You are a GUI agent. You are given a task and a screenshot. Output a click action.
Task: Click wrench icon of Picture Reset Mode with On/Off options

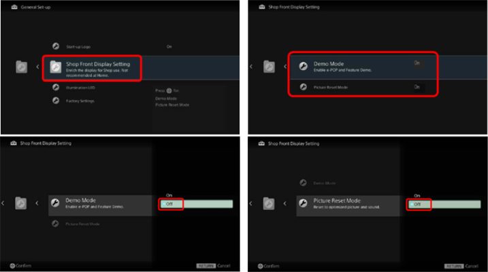point(303,203)
